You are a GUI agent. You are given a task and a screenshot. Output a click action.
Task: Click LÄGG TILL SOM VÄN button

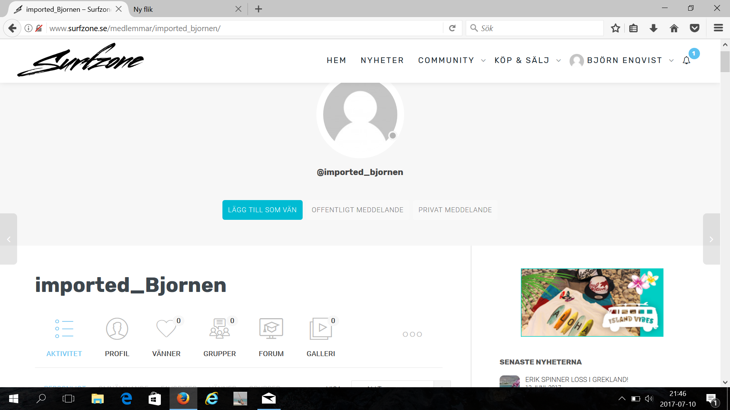pos(262,210)
